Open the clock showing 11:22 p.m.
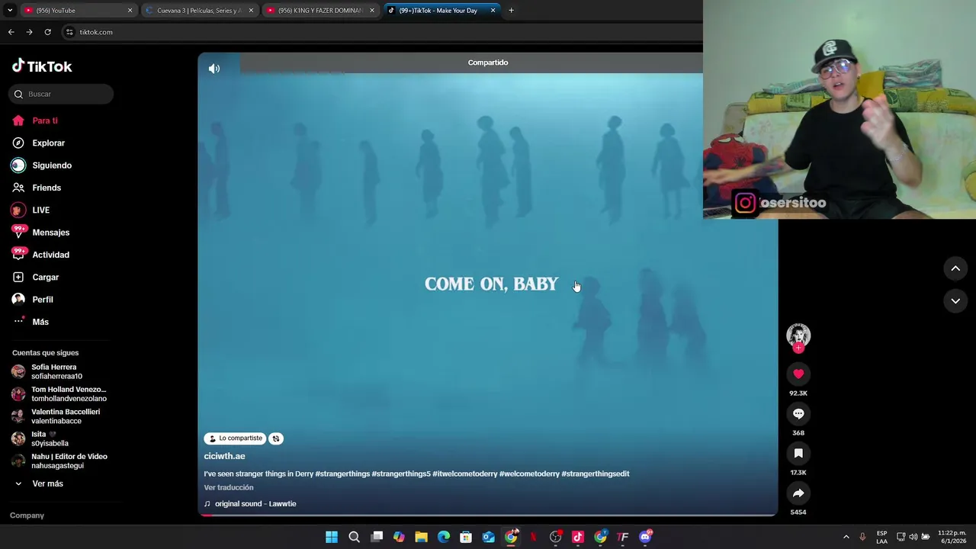 (x=952, y=537)
